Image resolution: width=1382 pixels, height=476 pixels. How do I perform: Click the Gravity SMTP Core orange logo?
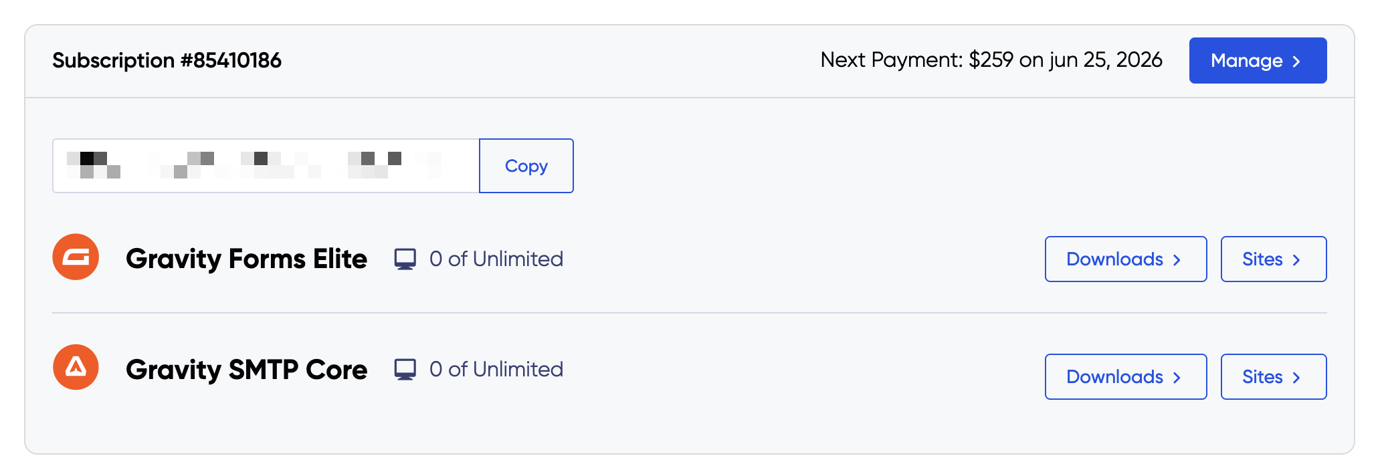[76, 368]
